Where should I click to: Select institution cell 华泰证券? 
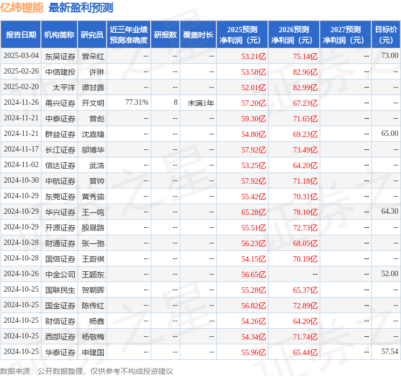(60, 352)
